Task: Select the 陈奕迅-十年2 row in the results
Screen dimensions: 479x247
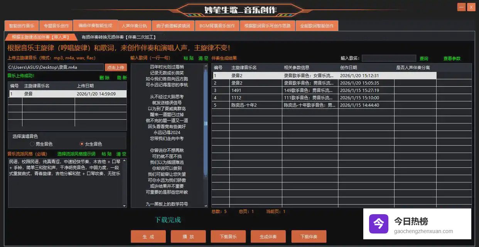Action: point(244,105)
